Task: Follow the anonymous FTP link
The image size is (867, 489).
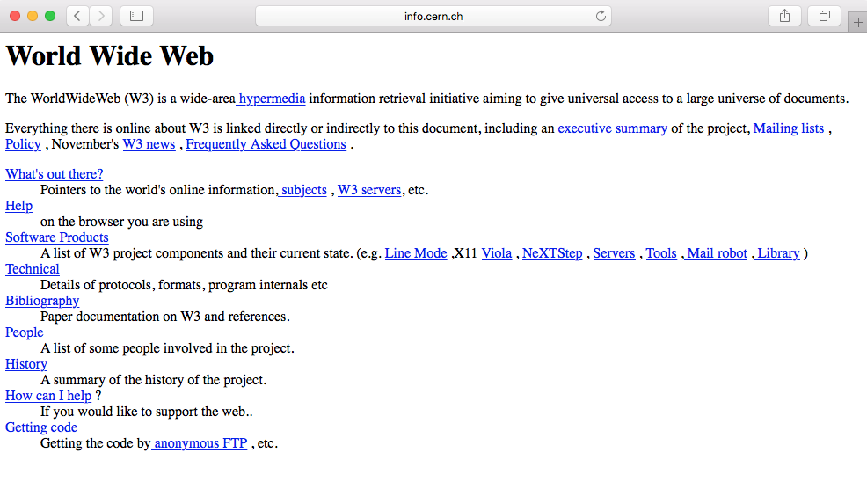Action: click(x=200, y=443)
